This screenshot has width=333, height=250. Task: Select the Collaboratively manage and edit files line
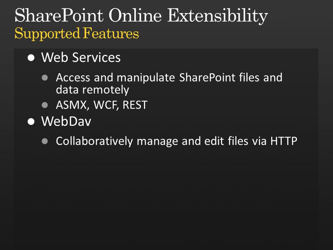click(177, 141)
